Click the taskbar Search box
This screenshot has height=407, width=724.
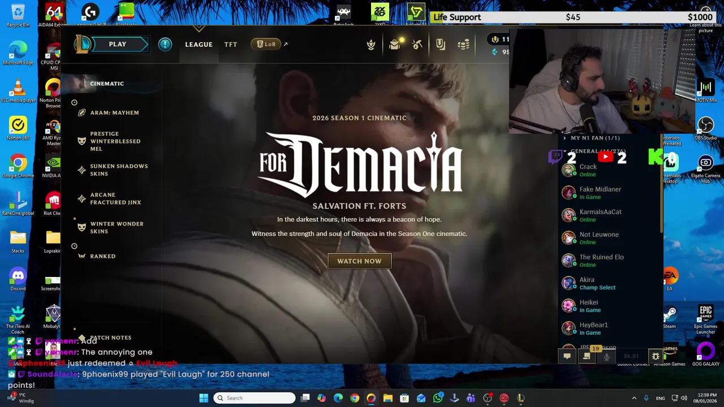255,398
